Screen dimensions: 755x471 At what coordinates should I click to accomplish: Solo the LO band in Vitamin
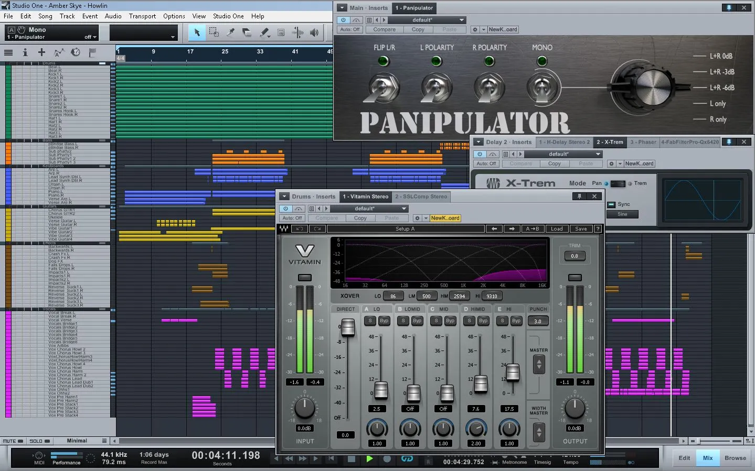coord(370,321)
